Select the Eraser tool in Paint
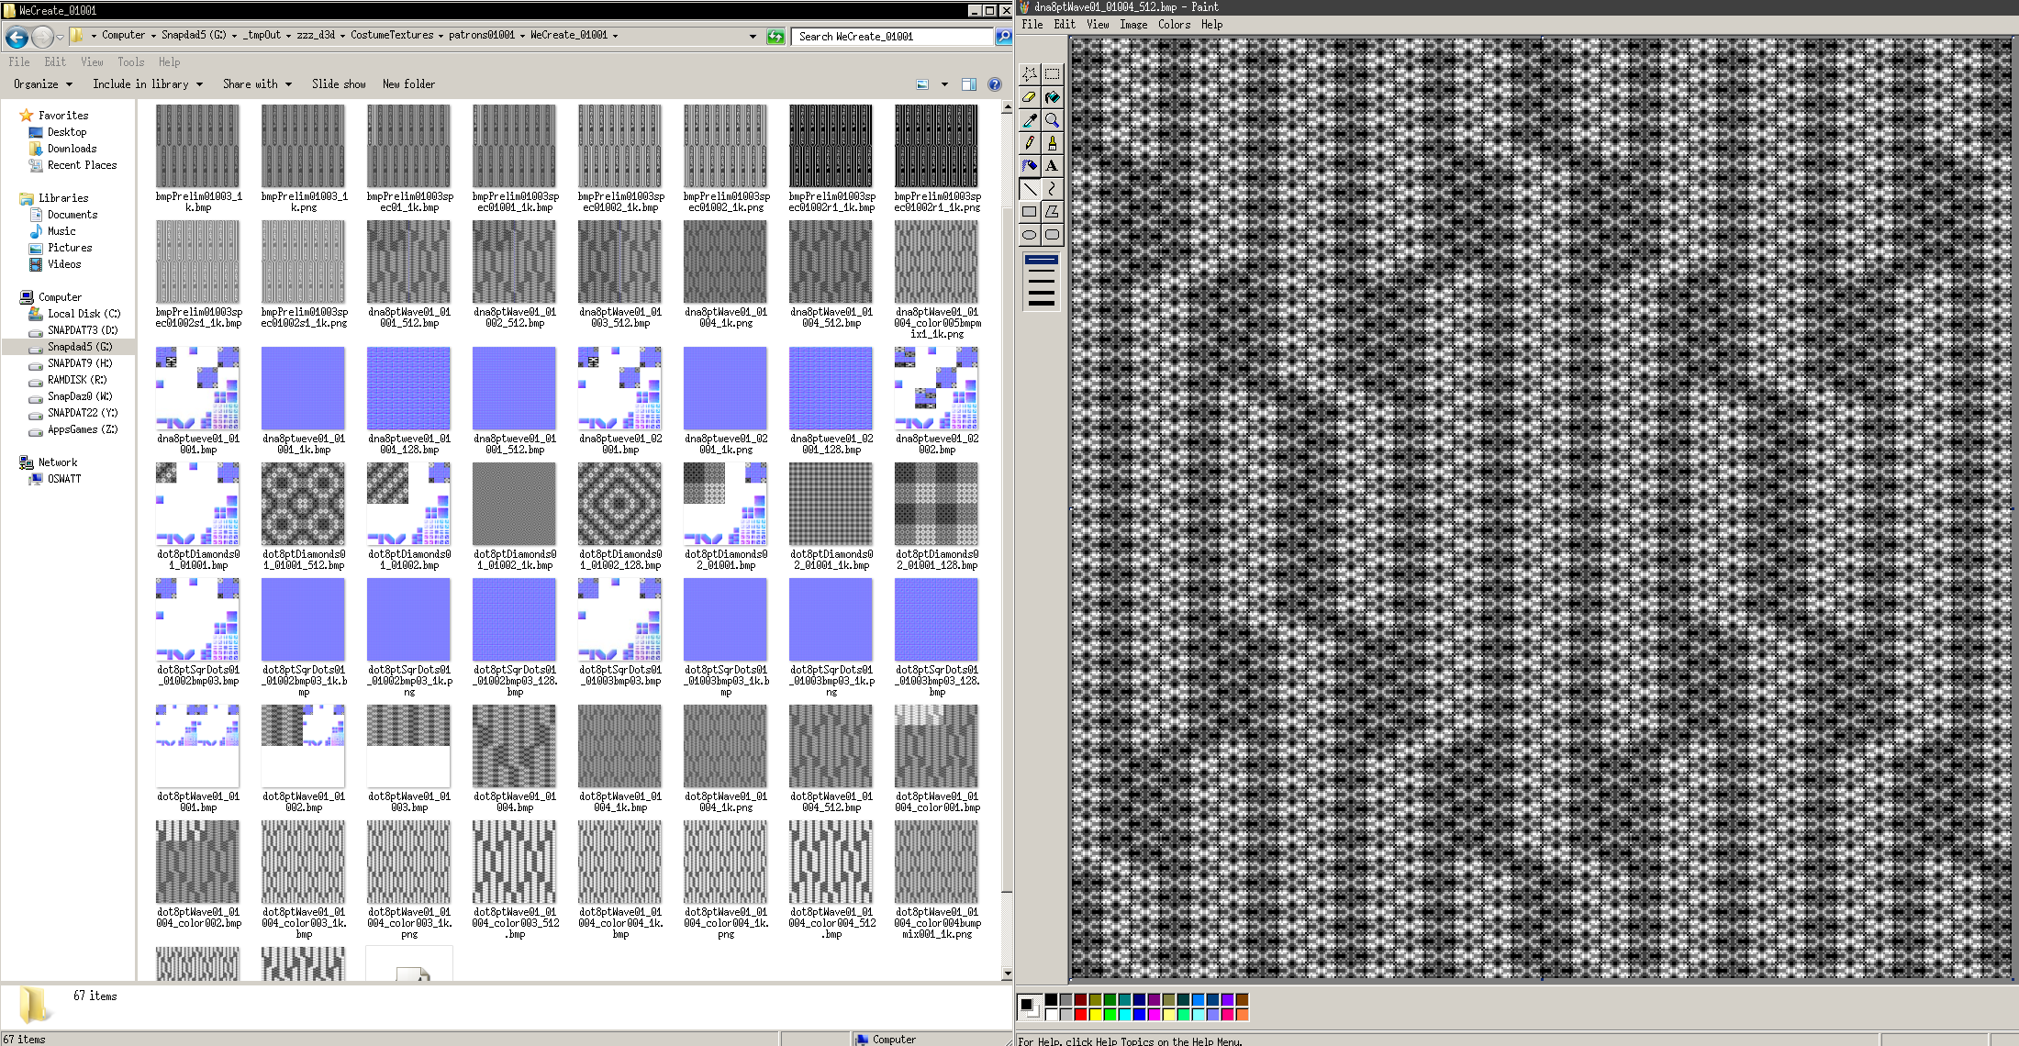The image size is (2019, 1046). pyautogui.click(x=1029, y=97)
